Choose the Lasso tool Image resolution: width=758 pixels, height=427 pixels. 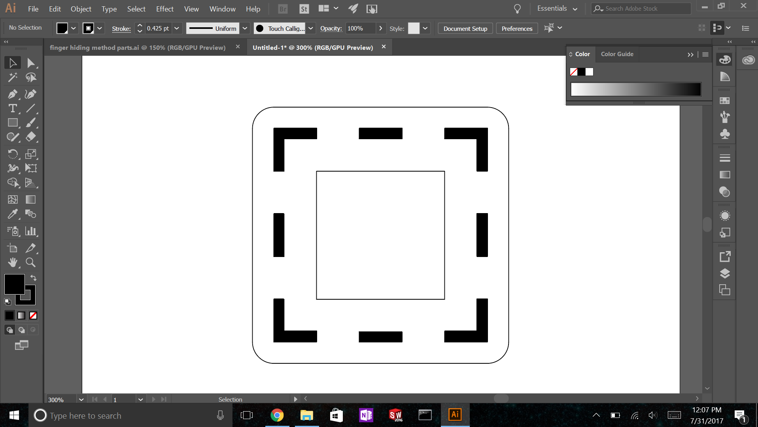click(x=30, y=77)
